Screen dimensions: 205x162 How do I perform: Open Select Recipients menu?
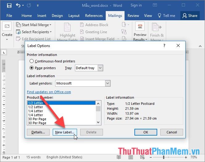(34, 32)
